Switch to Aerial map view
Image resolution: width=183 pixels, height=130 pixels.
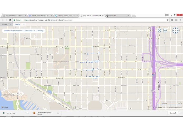coord(17,24)
